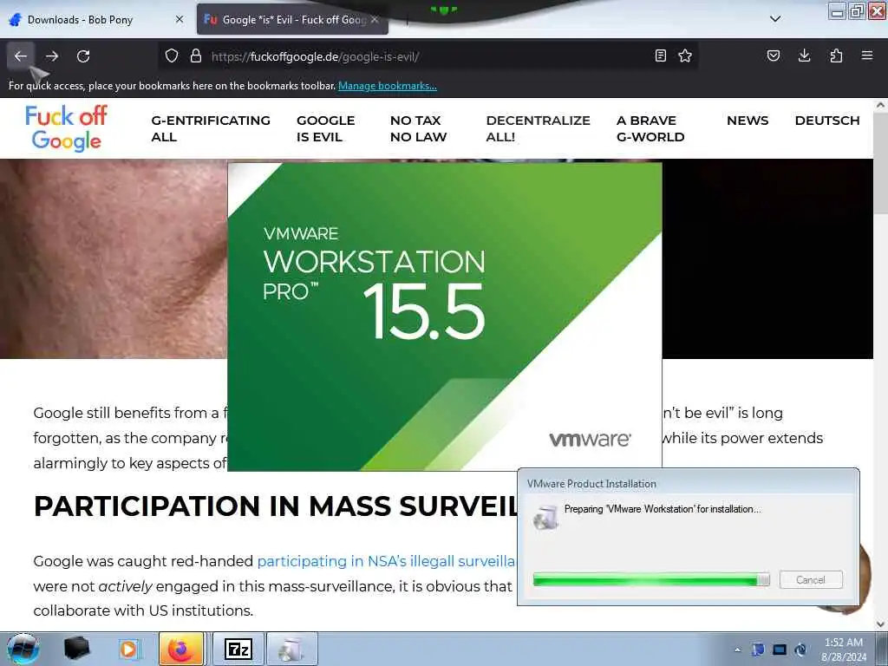This screenshot has height=666, width=888.
Task: Open the Firefox downloads panel
Action: coord(804,55)
